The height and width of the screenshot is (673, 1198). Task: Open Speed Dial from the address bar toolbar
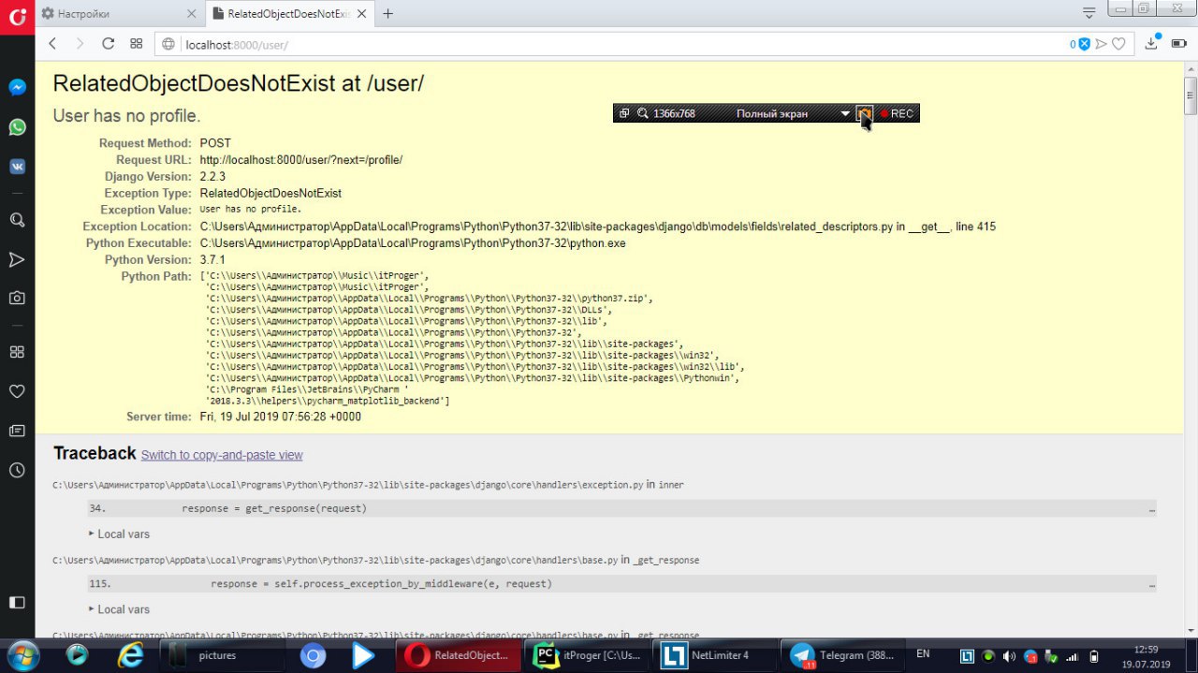[x=136, y=44]
